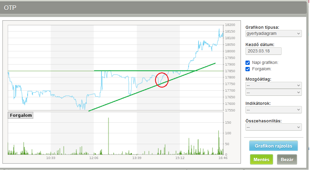Viewport: 311px width, 170px height.
Task: Close the dialog with Bezár
Action: [x=287, y=160]
